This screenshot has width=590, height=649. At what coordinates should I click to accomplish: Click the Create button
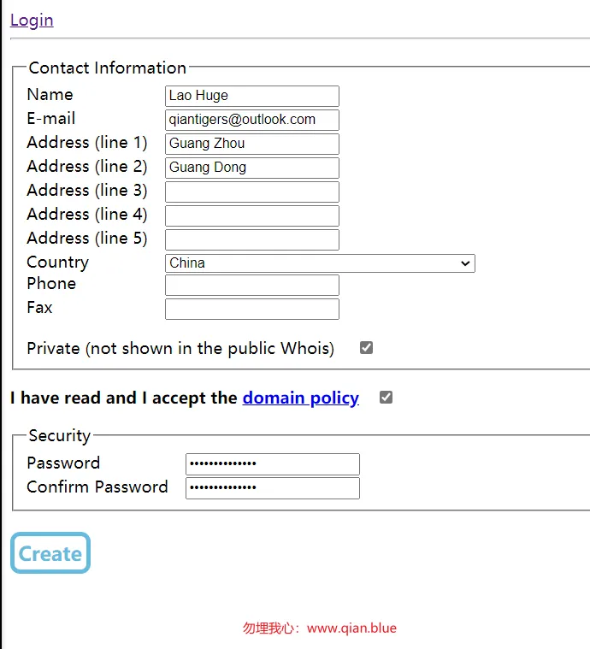coord(50,553)
